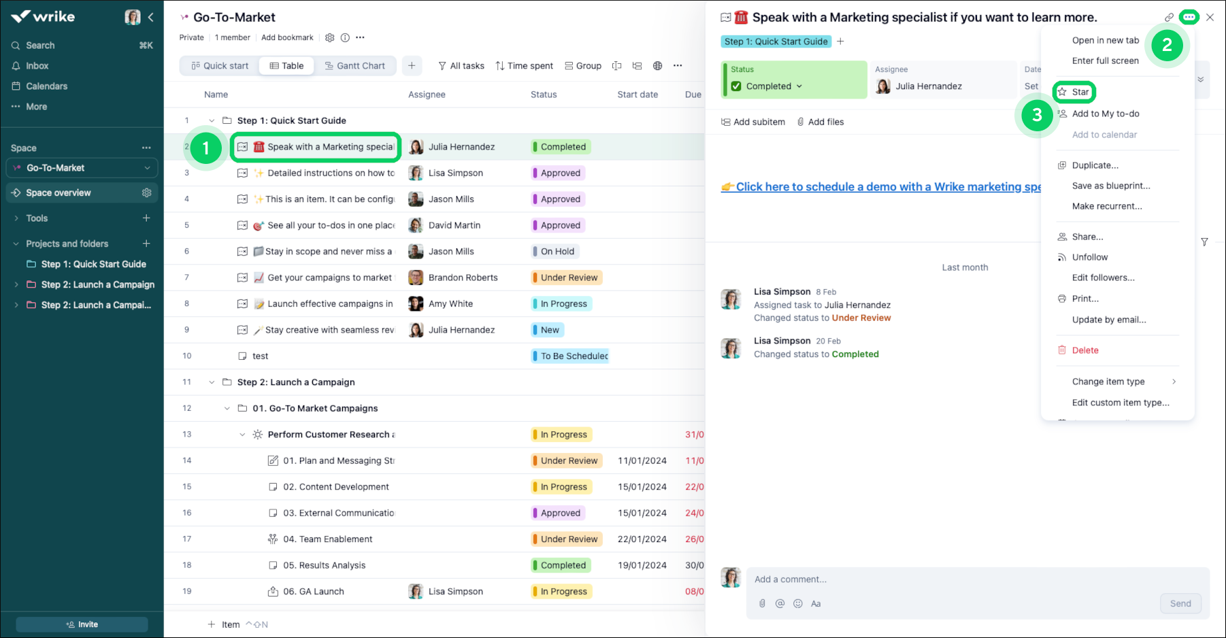
Task: Toggle the Completed status checkbox
Action: pyautogui.click(x=736, y=86)
